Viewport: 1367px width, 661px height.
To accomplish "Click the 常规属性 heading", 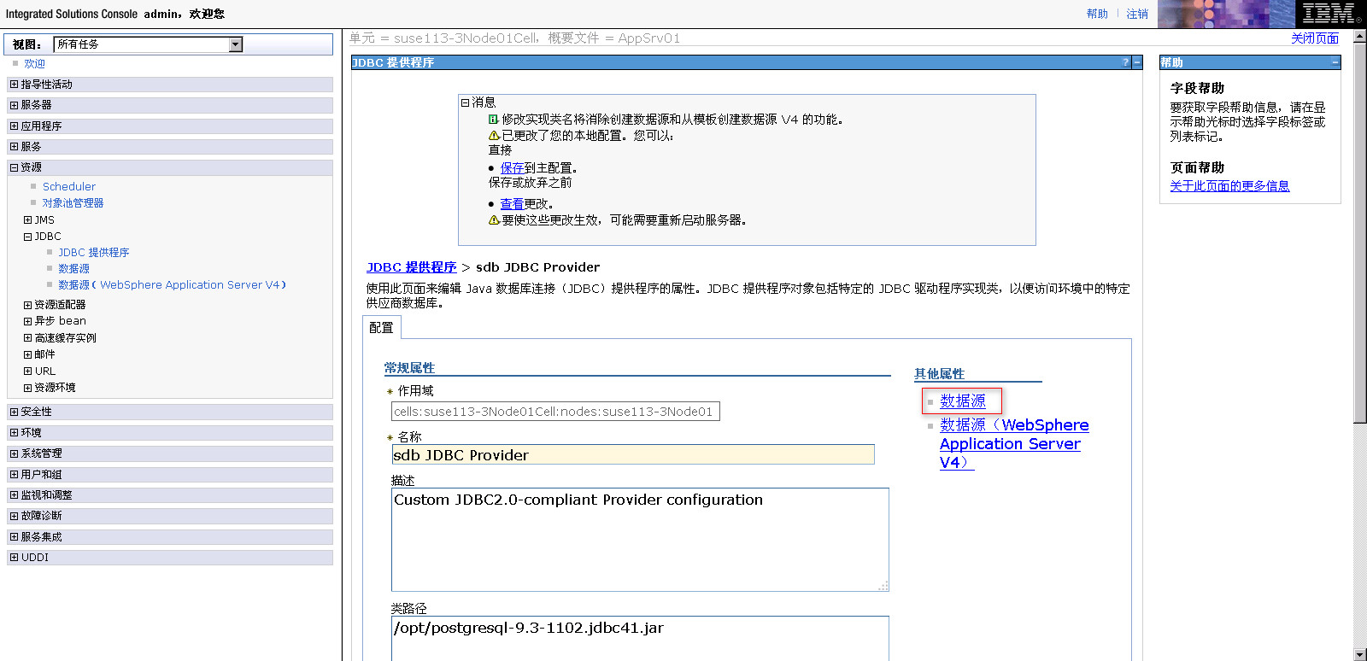I will coord(409,368).
